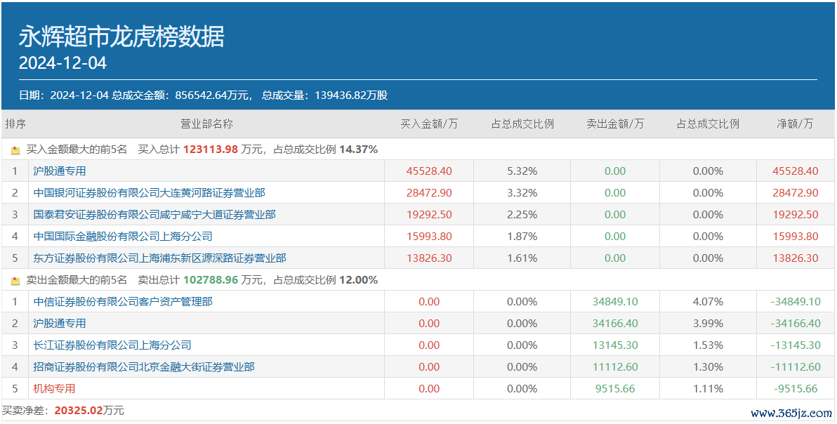Click the 卖出金额/万 column header
The image size is (837, 424).
tap(615, 124)
